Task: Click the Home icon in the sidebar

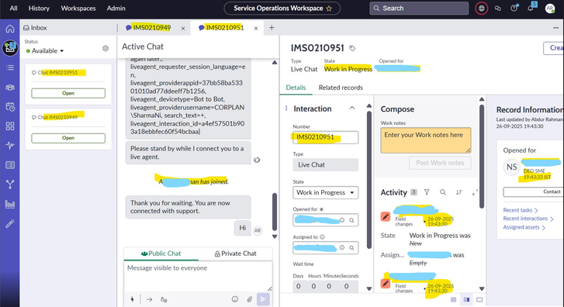Action: pos(10,29)
